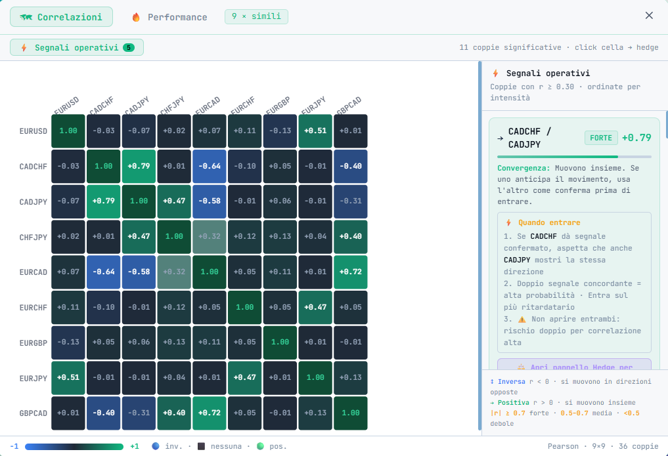This screenshot has height=456, width=668.
Task: Click the blue 'inv.' legend dot
Action: (x=156, y=446)
